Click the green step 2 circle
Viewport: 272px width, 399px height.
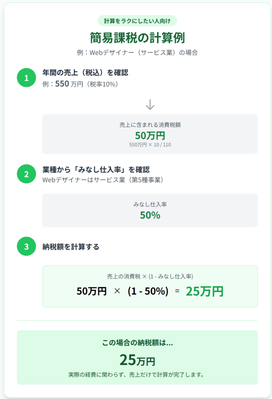[x=26, y=174]
